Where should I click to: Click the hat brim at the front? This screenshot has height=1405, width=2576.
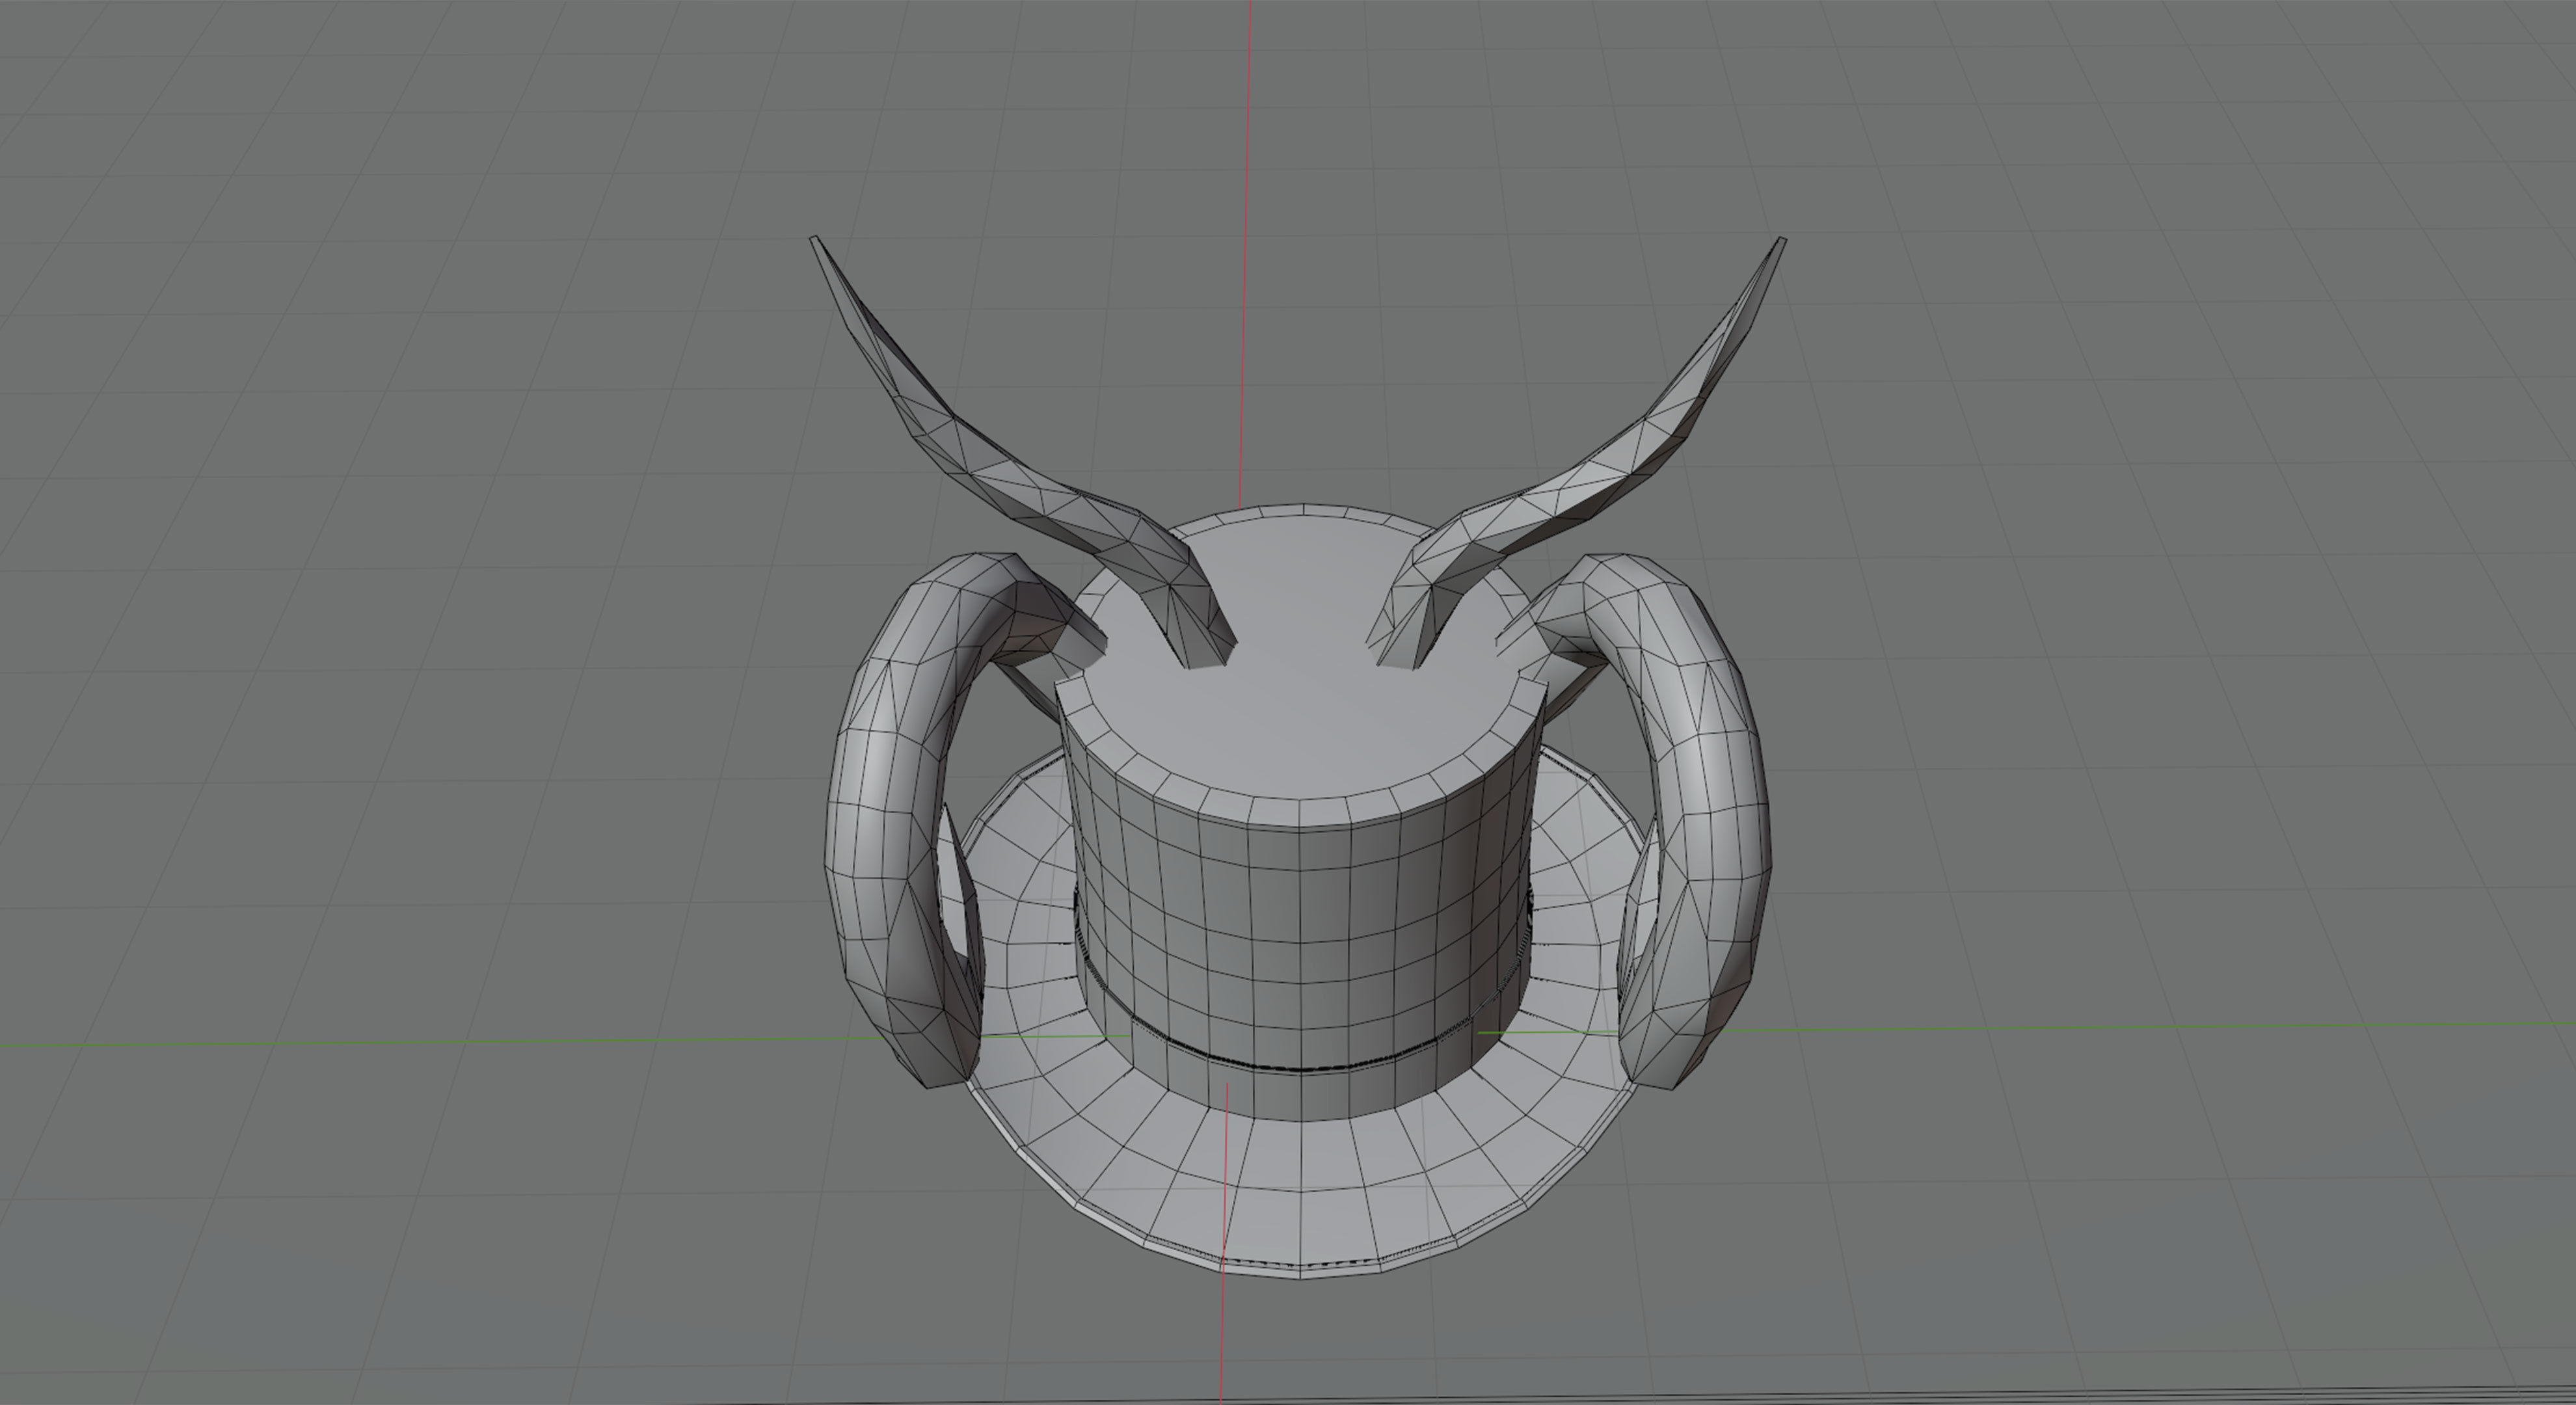coord(1300,1190)
